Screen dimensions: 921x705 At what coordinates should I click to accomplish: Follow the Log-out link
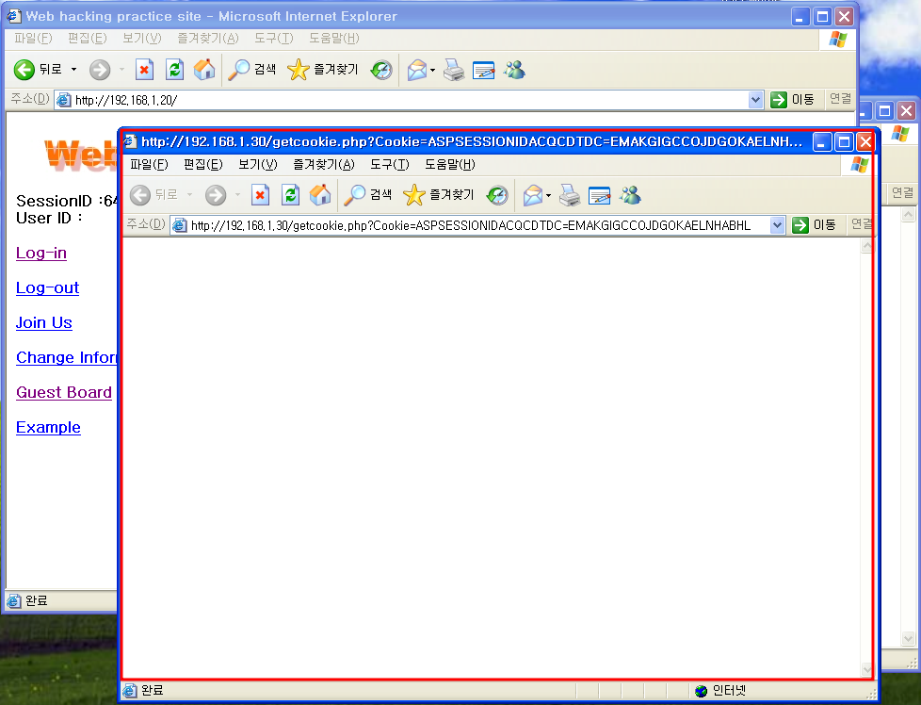click(x=48, y=287)
